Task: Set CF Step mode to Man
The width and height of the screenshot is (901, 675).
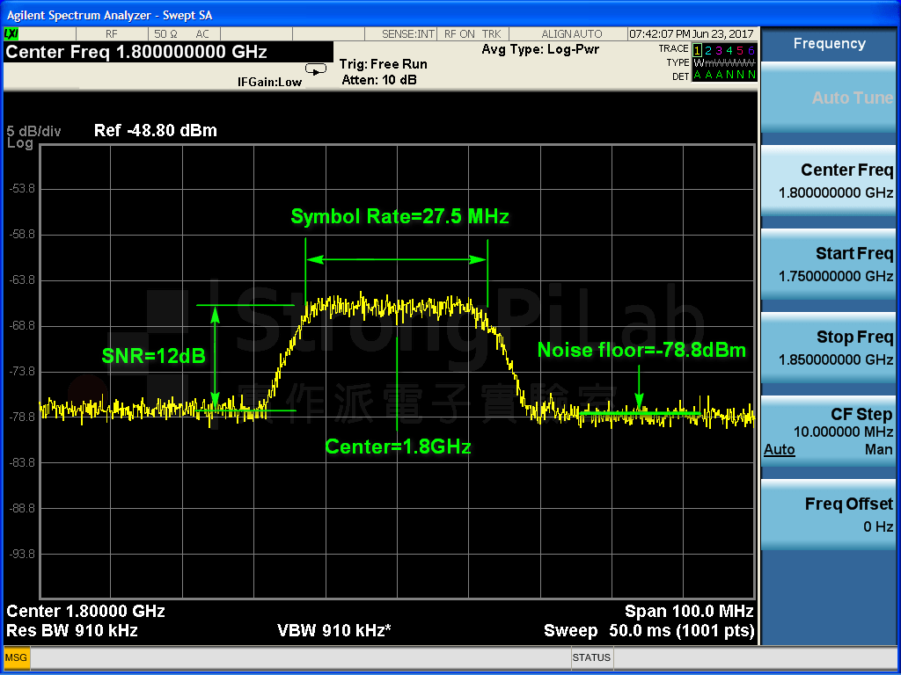Action: [x=879, y=449]
